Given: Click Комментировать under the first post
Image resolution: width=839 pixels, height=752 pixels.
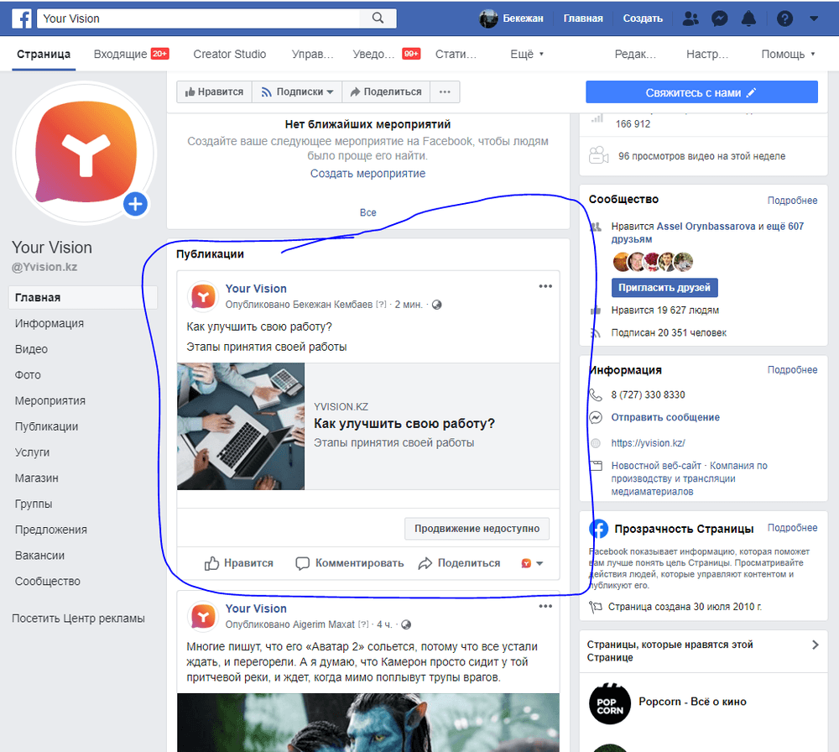Looking at the screenshot, I should (x=350, y=563).
